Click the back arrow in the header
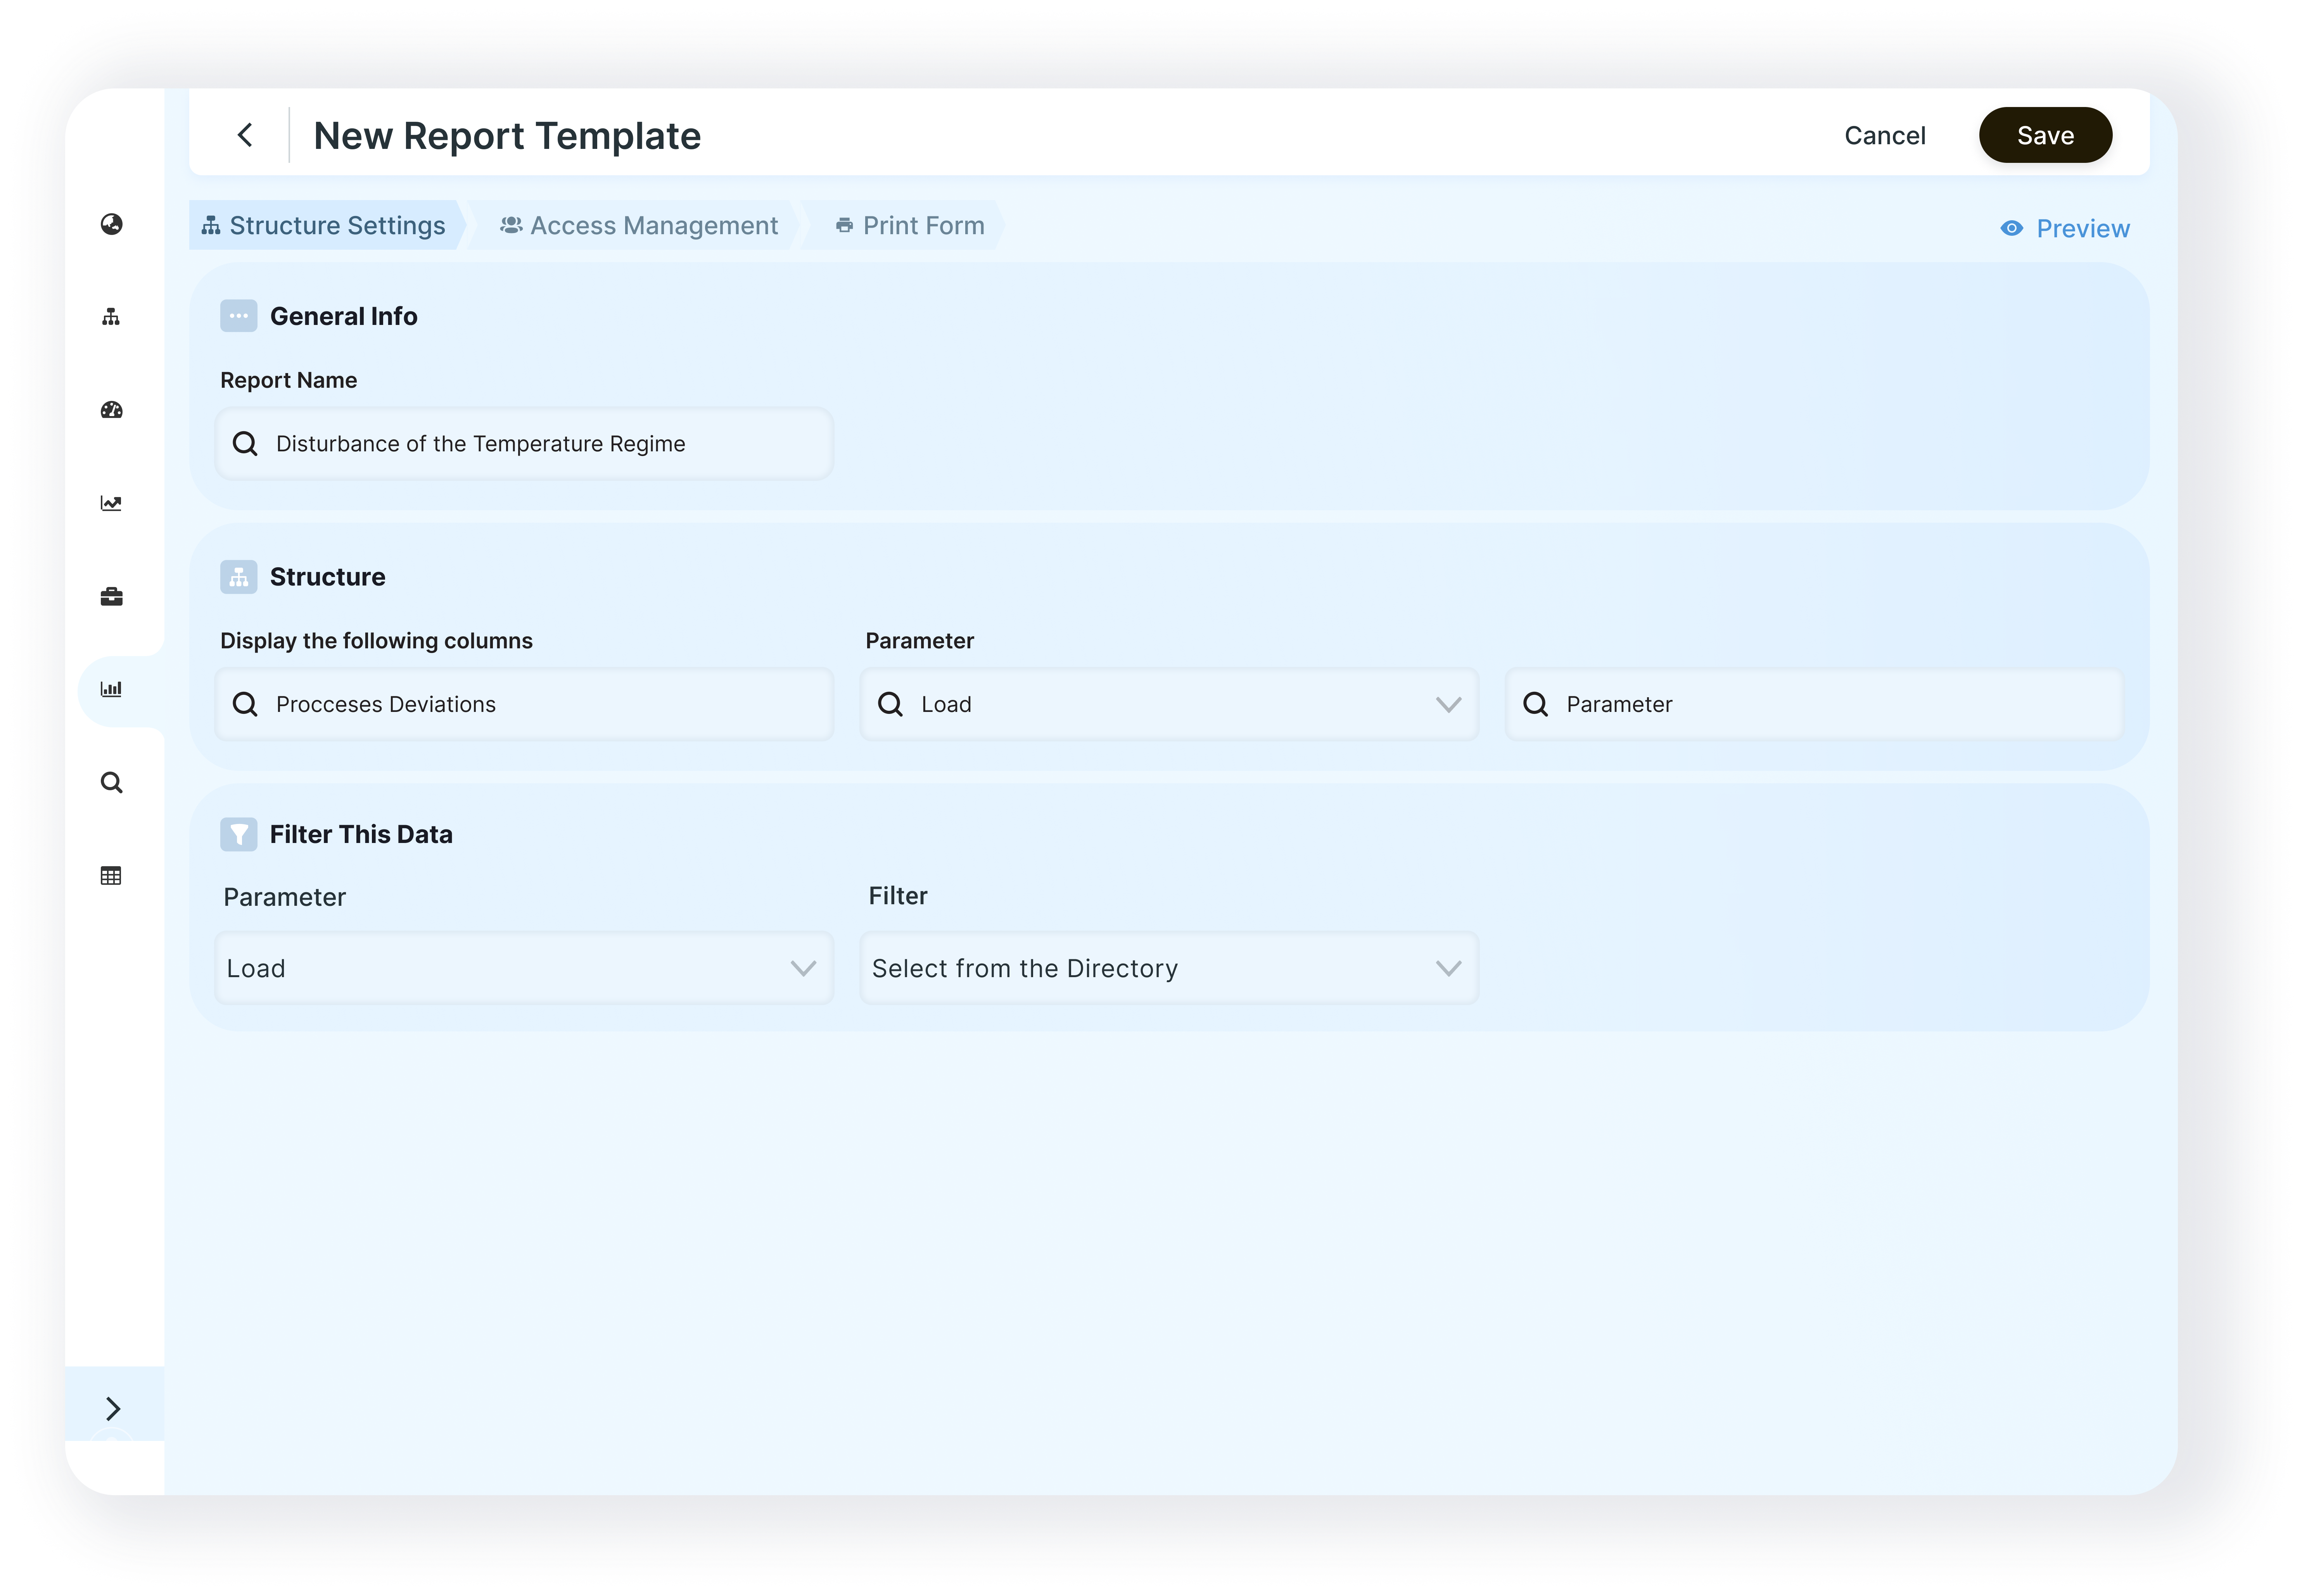 (245, 135)
